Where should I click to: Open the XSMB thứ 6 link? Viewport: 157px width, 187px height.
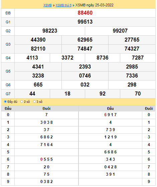63,5
